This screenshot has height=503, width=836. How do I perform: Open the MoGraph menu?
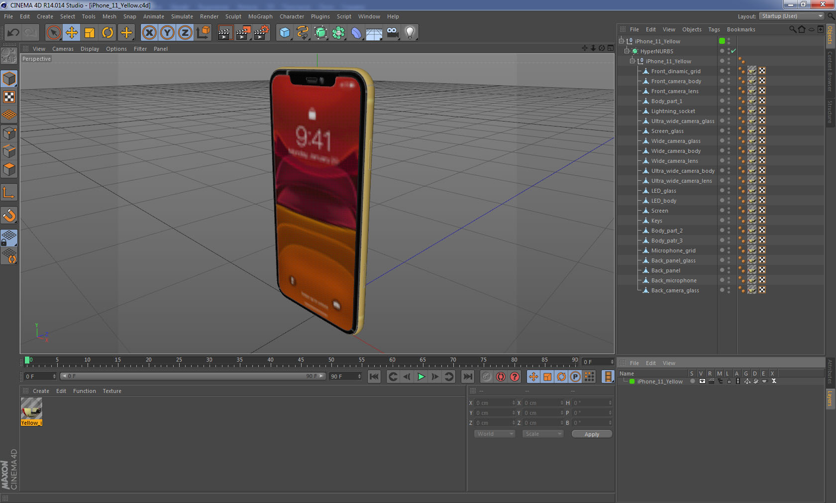[x=260, y=16]
